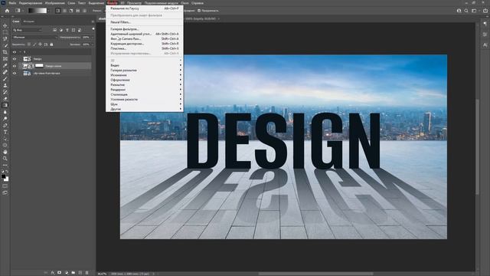Click the delete layer trash icon
The height and width of the screenshot is (276, 490).
(87, 273)
